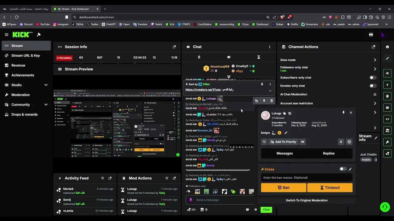Image resolution: width=394 pixels, height=221 pixels.
Task: Edit Luluqp's badges with pencil icon
Action: (286, 133)
